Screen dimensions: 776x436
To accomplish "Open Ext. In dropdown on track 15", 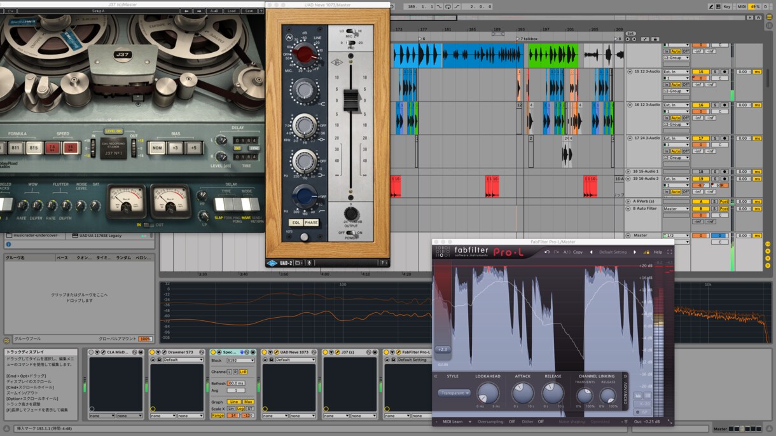I will click(676, 72).
